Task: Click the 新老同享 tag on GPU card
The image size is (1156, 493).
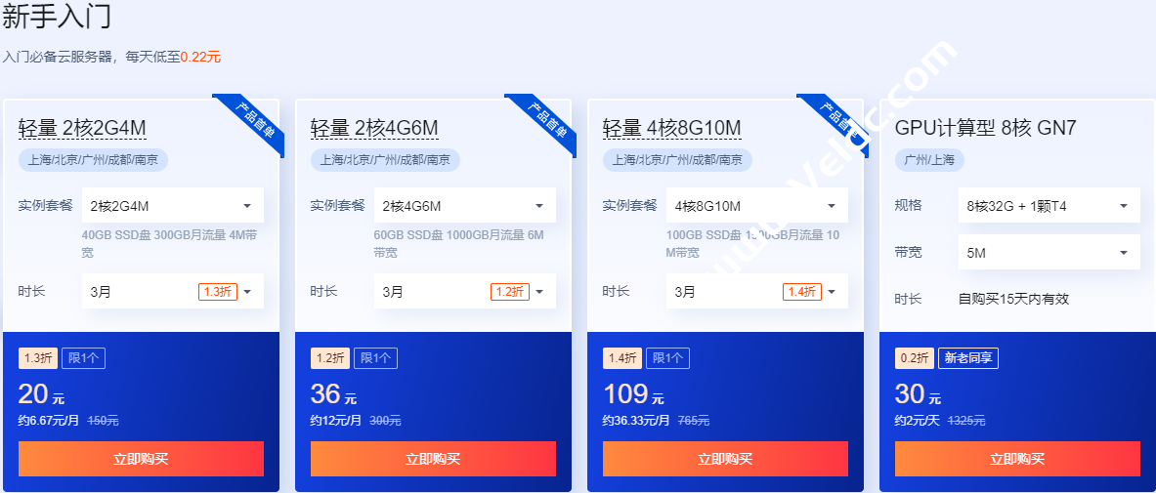Action: coord(968,358)
